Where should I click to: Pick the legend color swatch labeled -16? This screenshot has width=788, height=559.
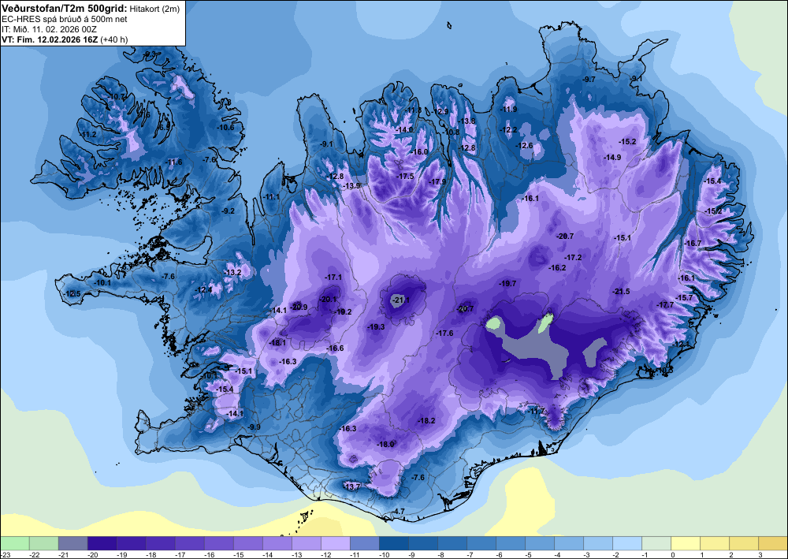[x=218, y=543]
